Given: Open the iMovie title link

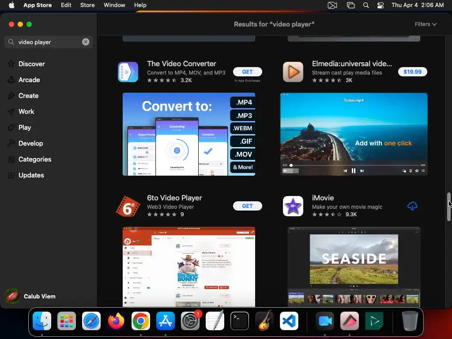Looking at the screenshot, I should point(323,198).
